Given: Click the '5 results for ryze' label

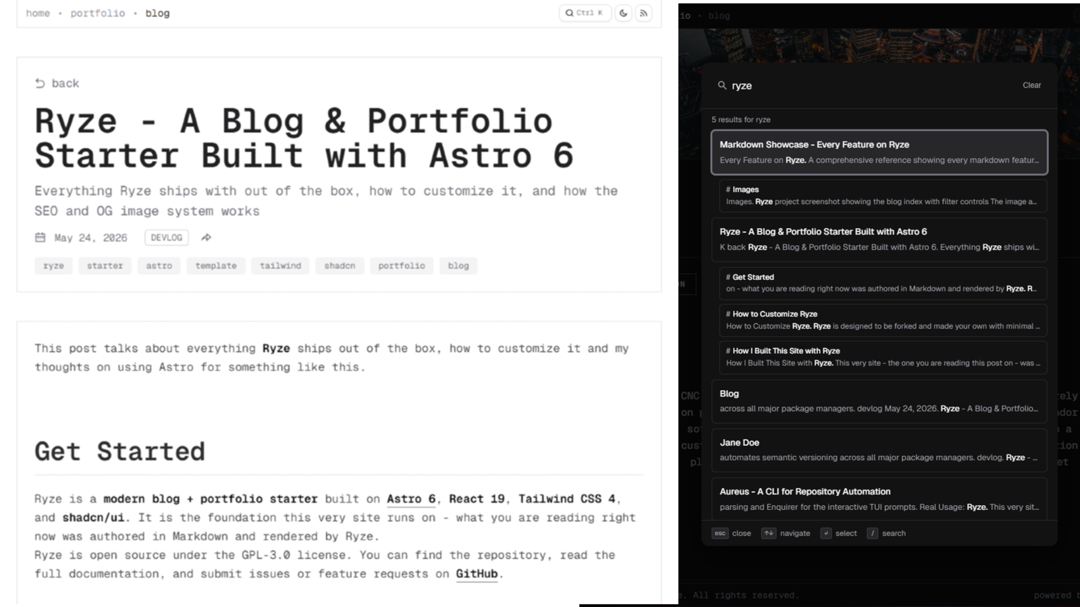Looking at the screenshot, I should 740,119.
